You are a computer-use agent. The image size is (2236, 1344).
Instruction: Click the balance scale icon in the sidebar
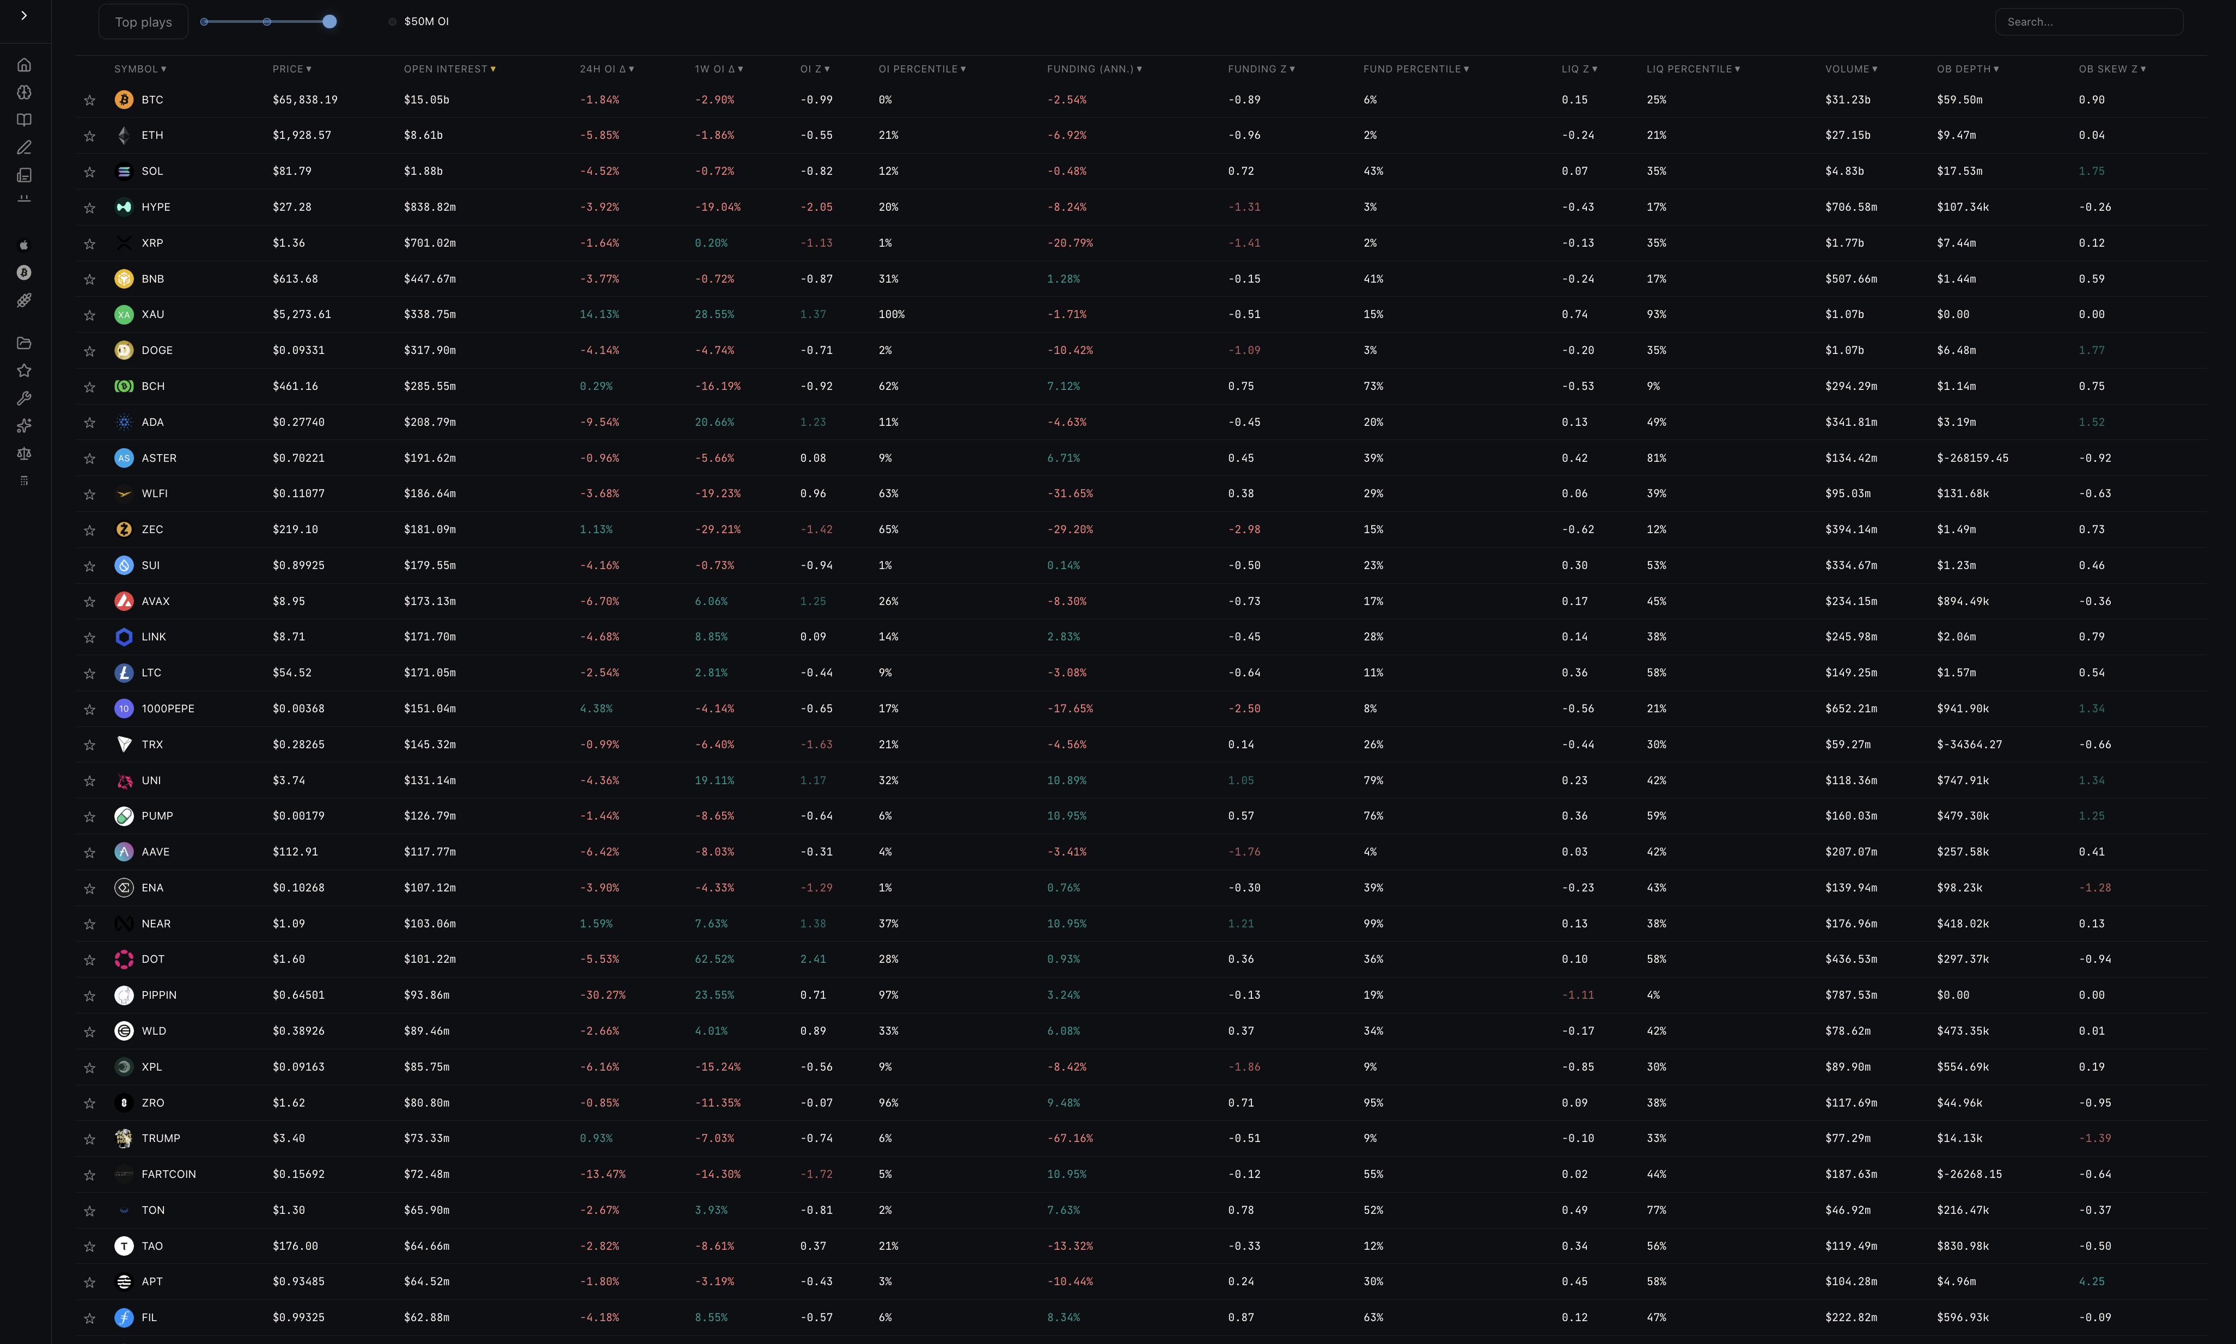pyautogui.click(x=25, y=454)
